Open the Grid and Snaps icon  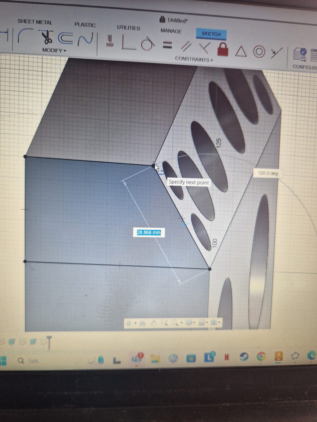(201, 322)
